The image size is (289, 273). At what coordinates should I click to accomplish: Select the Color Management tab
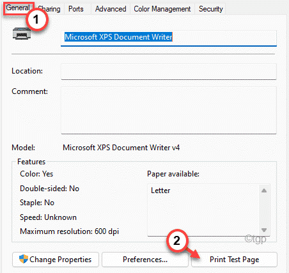[162, 9]
